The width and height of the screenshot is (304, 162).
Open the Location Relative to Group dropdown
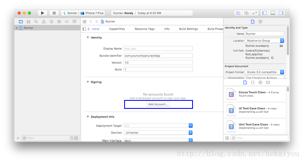[264, 40]
